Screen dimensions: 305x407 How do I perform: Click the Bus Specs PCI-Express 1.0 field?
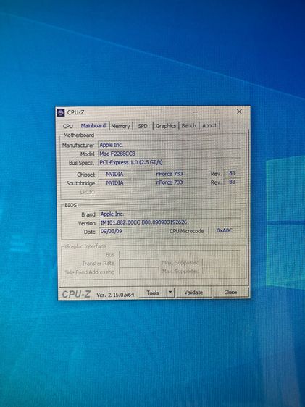tap(170, 162)
